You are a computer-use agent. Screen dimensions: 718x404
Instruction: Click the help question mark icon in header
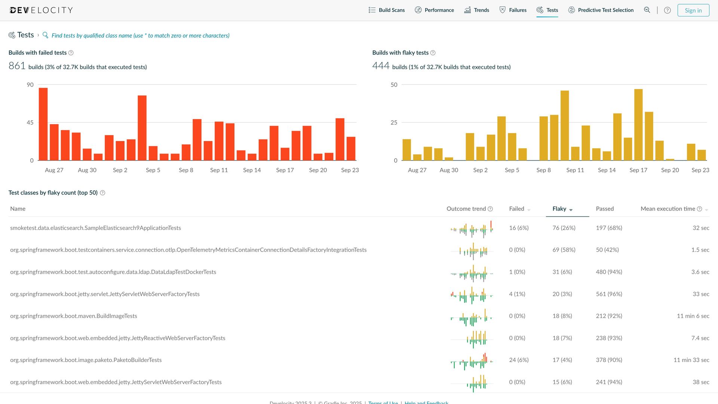tap(667, 10)
